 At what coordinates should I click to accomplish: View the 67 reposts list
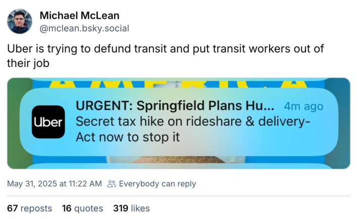pyautogui.click(x=30, y=208)
